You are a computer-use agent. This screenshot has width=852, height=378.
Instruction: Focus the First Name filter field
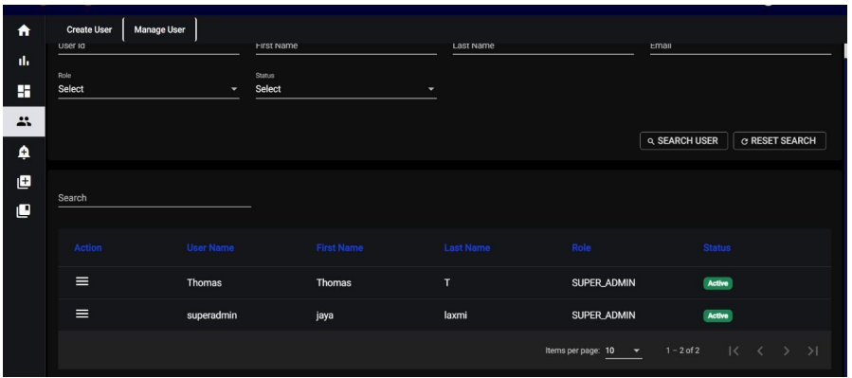346,47
